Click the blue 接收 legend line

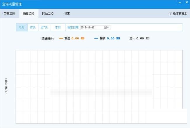point(96,38)
